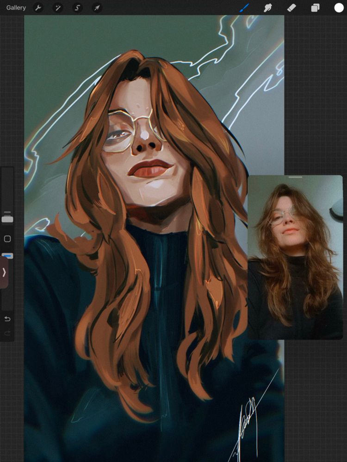Viewport: 347px width, 462px height.
Task: Return to the Gallery
Action: tap(16, 8)
